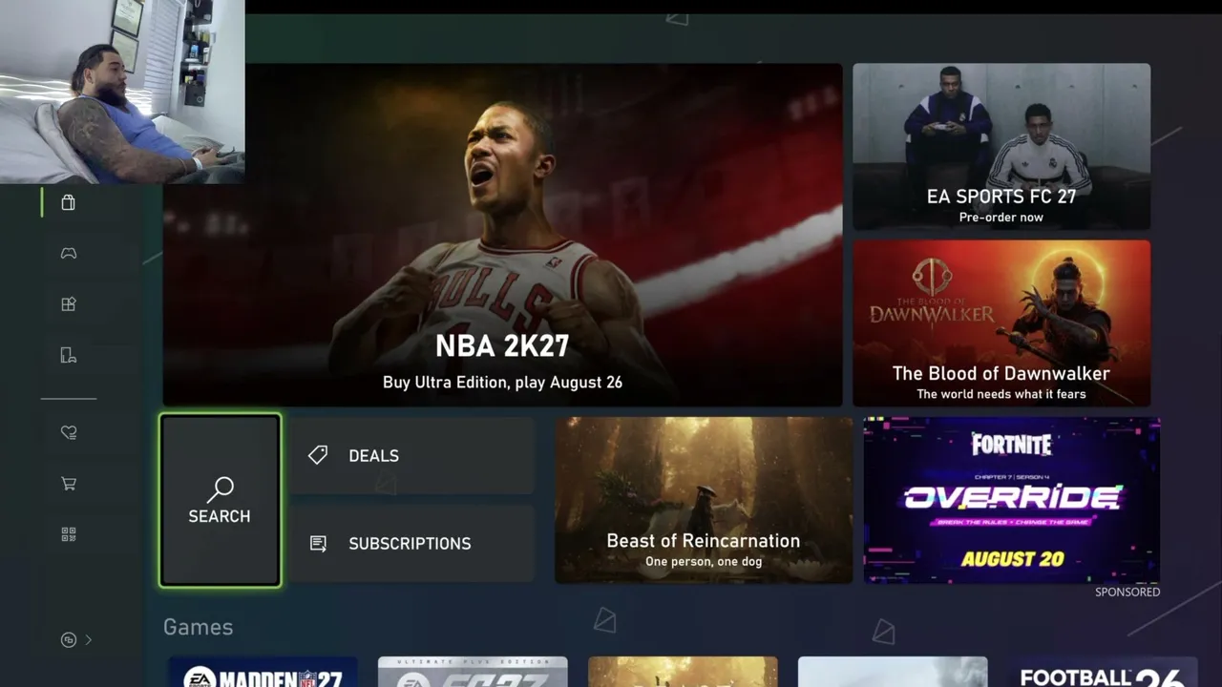This screenshot has width=1222, height=687.
Task: Click 'The world needs what it fears' tagline
Action: click(1001, 394)
